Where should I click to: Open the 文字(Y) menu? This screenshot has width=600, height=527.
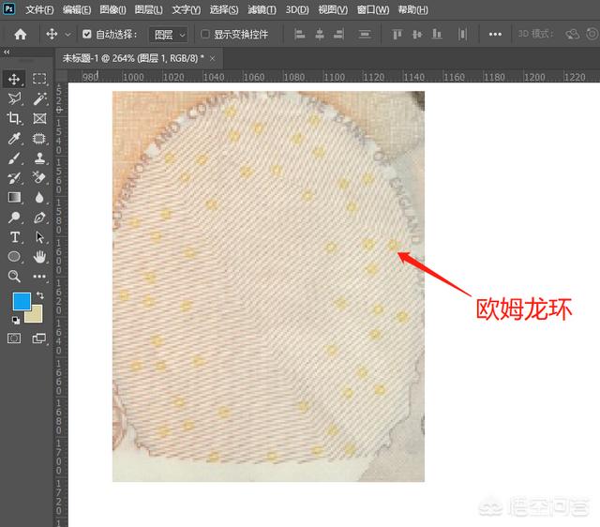[186, 9]
